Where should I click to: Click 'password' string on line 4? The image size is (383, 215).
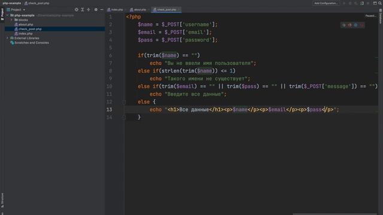point(197,40)
